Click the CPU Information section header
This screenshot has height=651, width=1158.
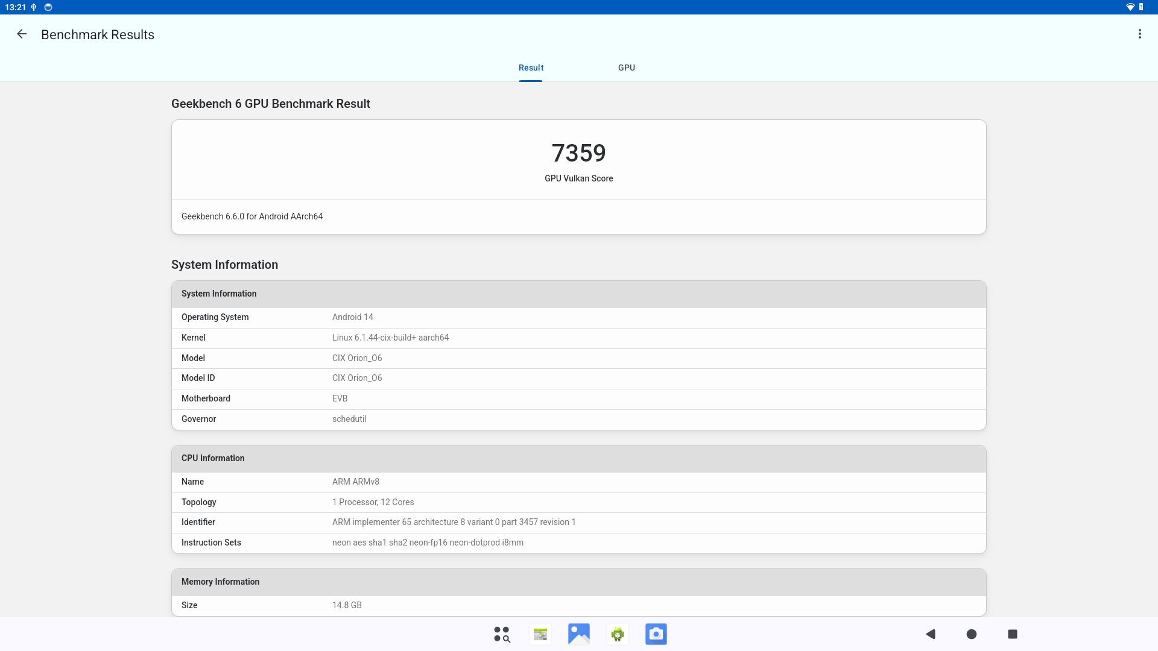tap(213, 458)
